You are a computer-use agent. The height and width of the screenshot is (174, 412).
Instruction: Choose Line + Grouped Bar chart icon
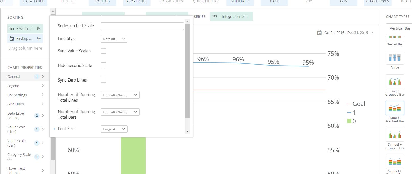click(395, 81)
